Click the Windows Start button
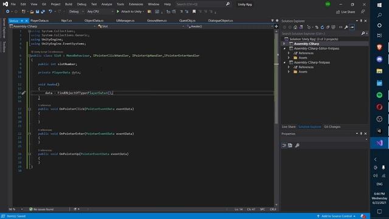This screenshot has height=219, width=389. coord(379,5)
